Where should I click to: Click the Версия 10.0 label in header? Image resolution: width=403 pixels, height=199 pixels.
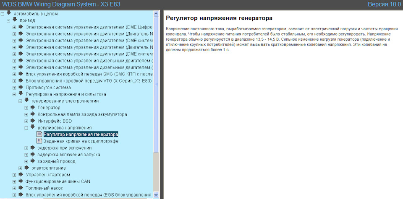(384, 4)
